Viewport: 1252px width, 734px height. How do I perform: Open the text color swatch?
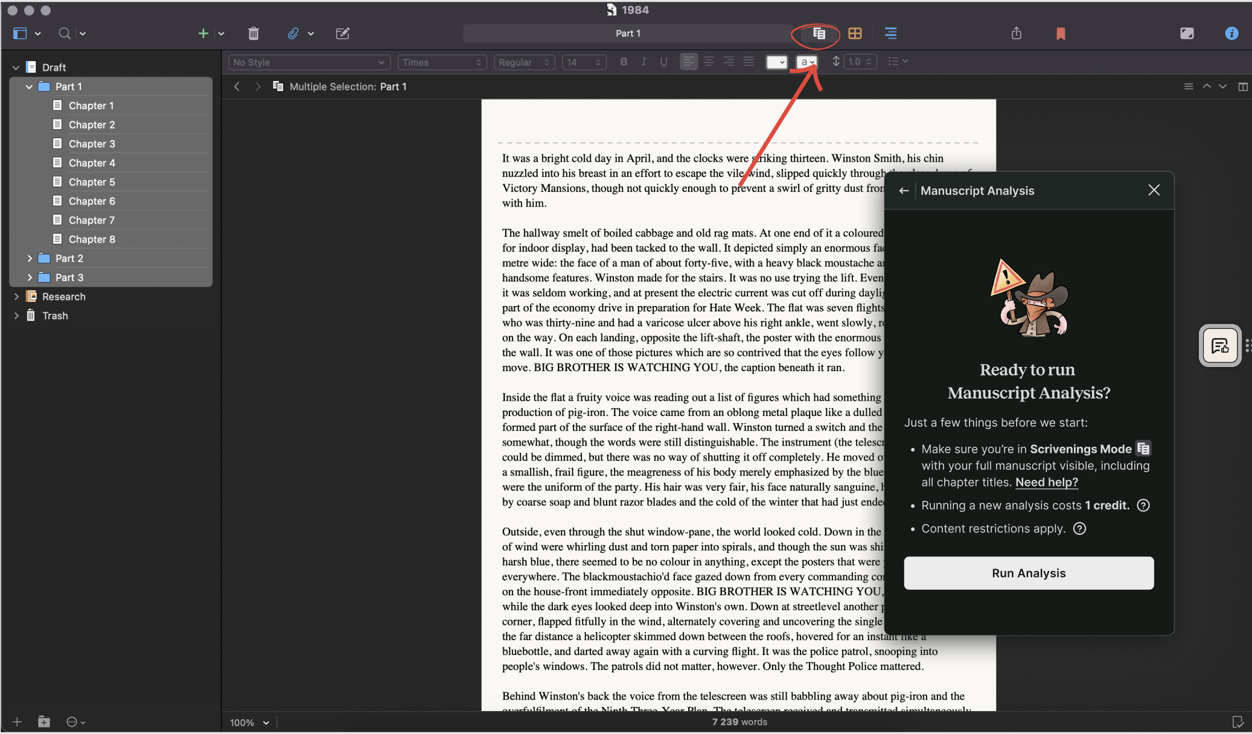click(776, 62)
